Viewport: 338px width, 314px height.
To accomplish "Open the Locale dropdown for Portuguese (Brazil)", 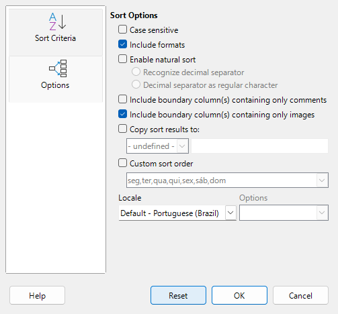I will (177, 213).
